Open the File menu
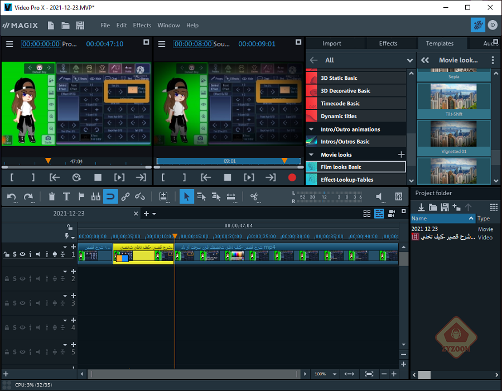This screenshot has width=502, height=391. tap(105, 25)
